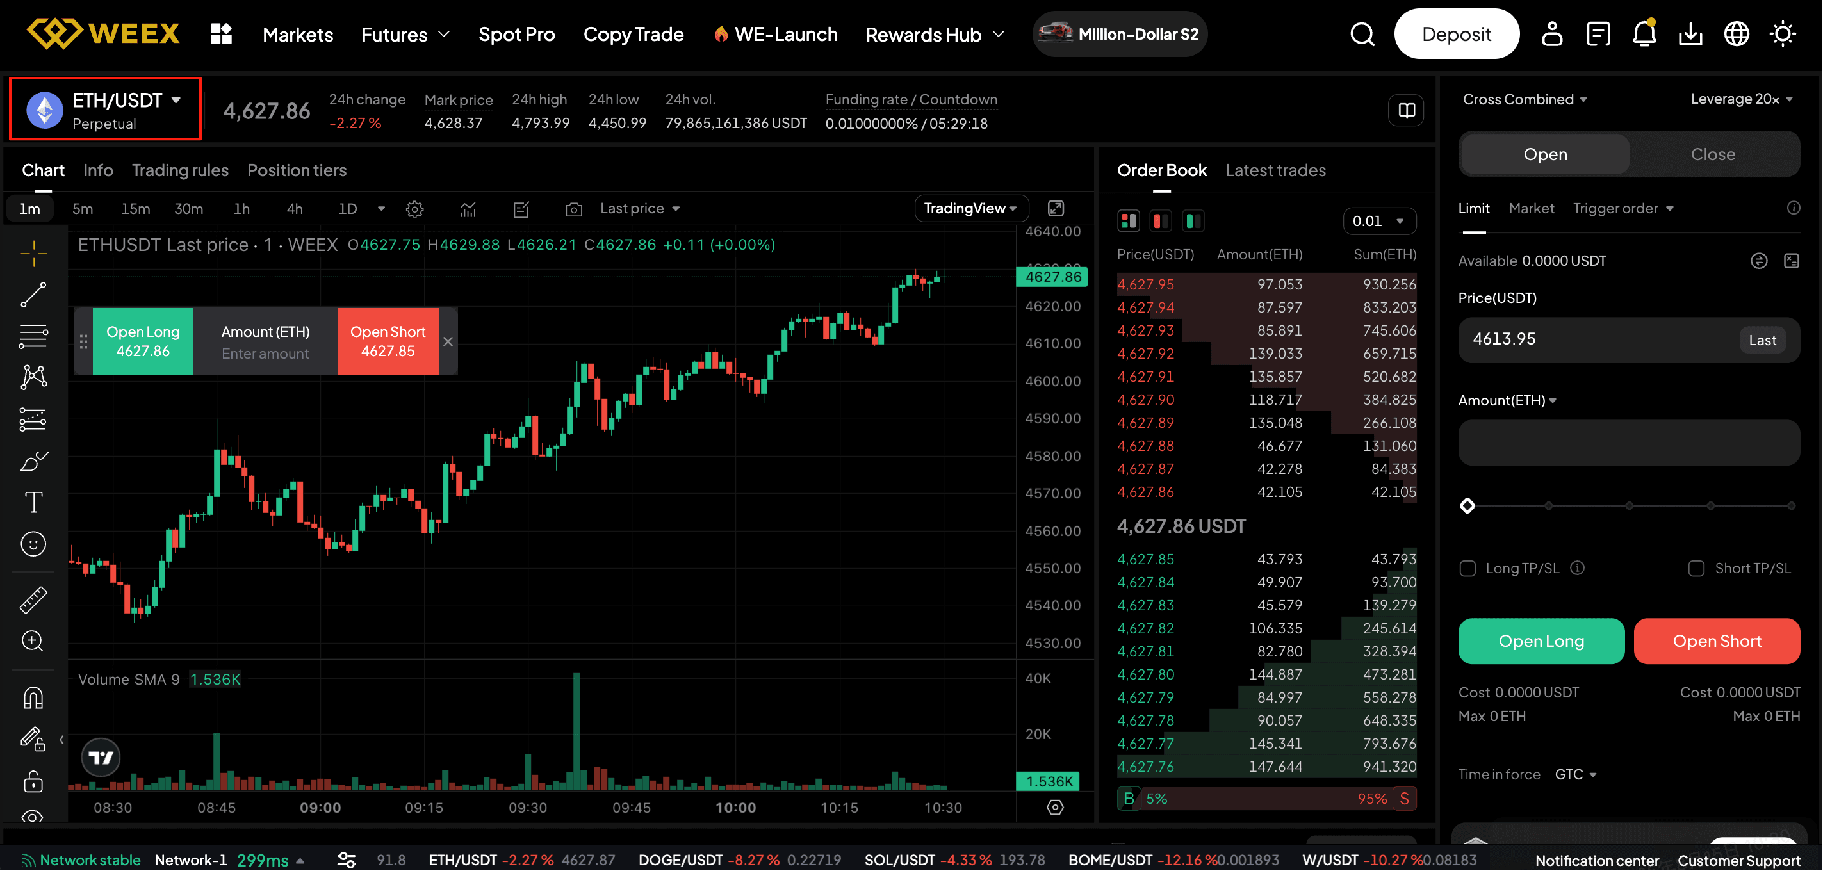This screenshot has height=871, width=1823.
Task: Click the Open Long button
Action: point(1541,641)
